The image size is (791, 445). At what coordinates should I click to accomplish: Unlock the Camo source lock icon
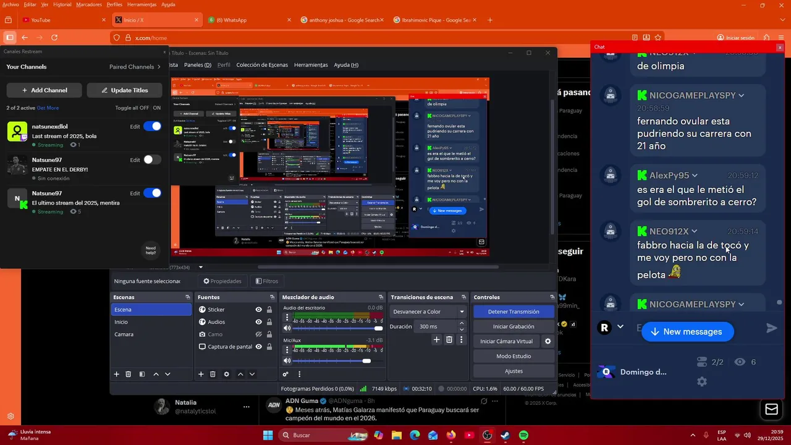(269, 334)
